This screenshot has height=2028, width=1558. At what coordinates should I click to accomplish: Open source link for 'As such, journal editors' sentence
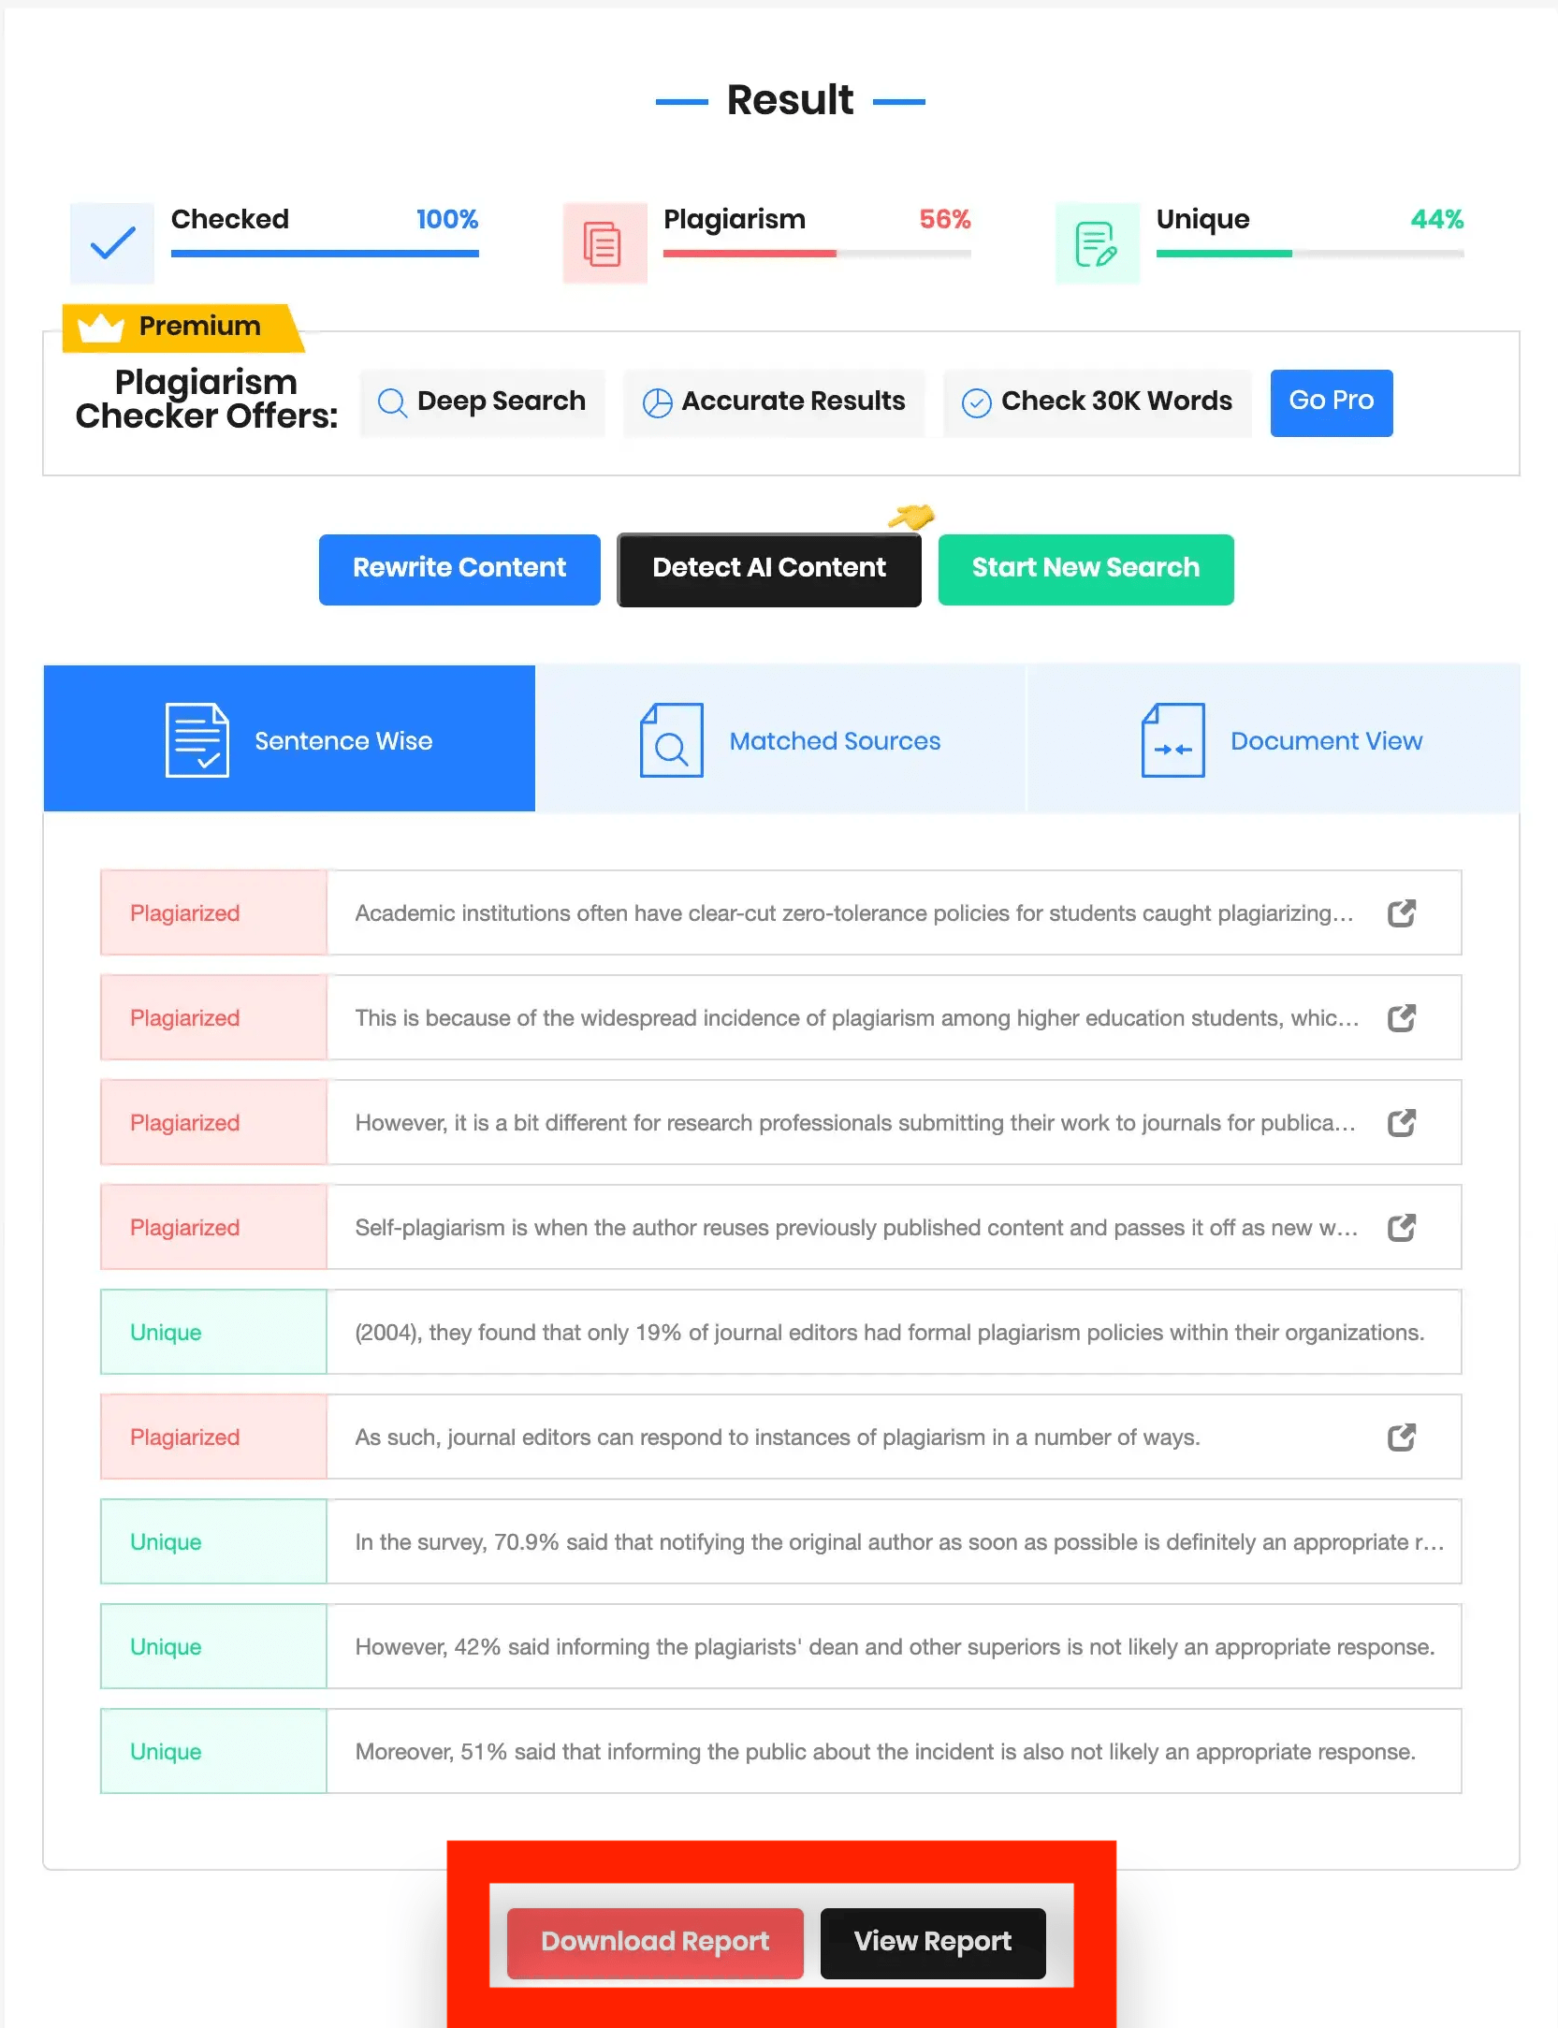[1401, 1437]
